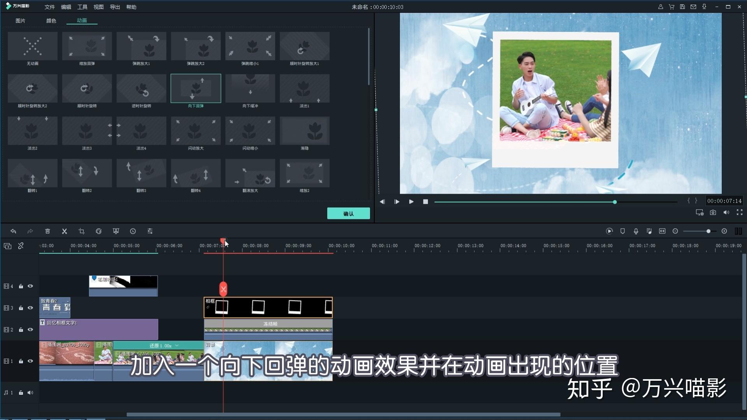
Task: Switch to the 颜色 tab
Action: [x=51, y=21]
